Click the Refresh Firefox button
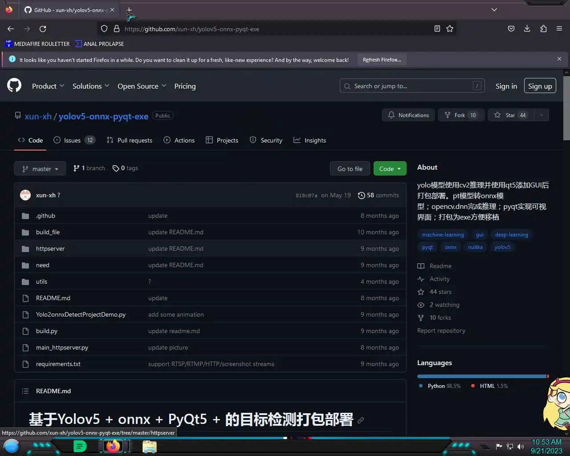This screenshot has width=570, height=456. click(x=382, y=59)
